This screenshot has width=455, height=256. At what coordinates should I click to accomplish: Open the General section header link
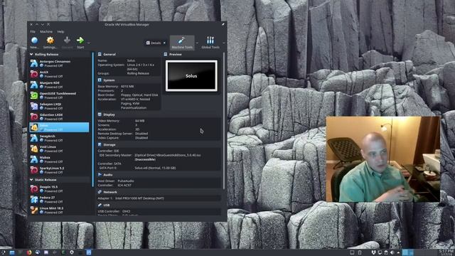coord(109,54)
